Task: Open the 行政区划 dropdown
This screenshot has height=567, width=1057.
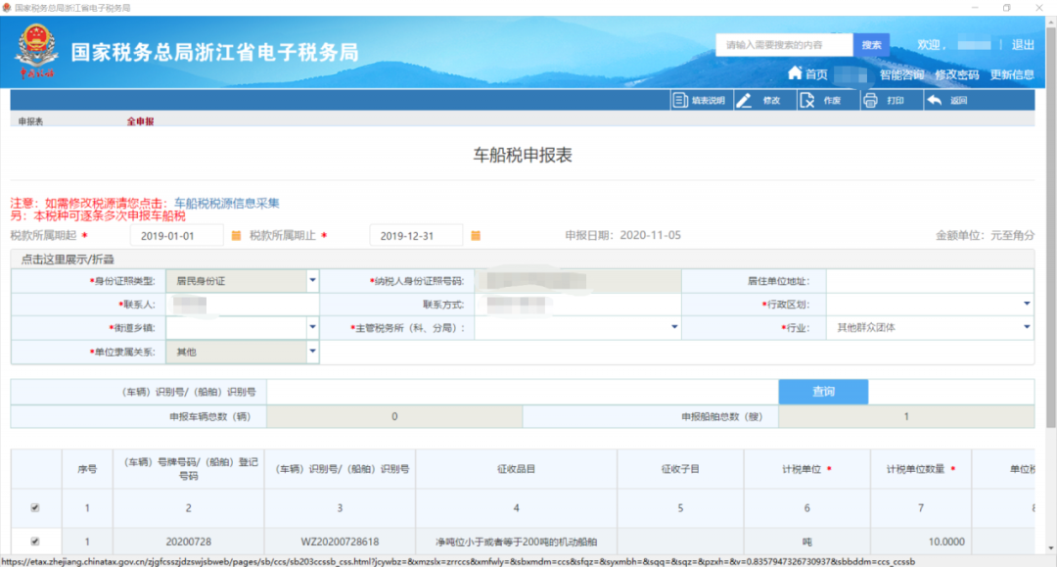Action: coord(1027,304)
